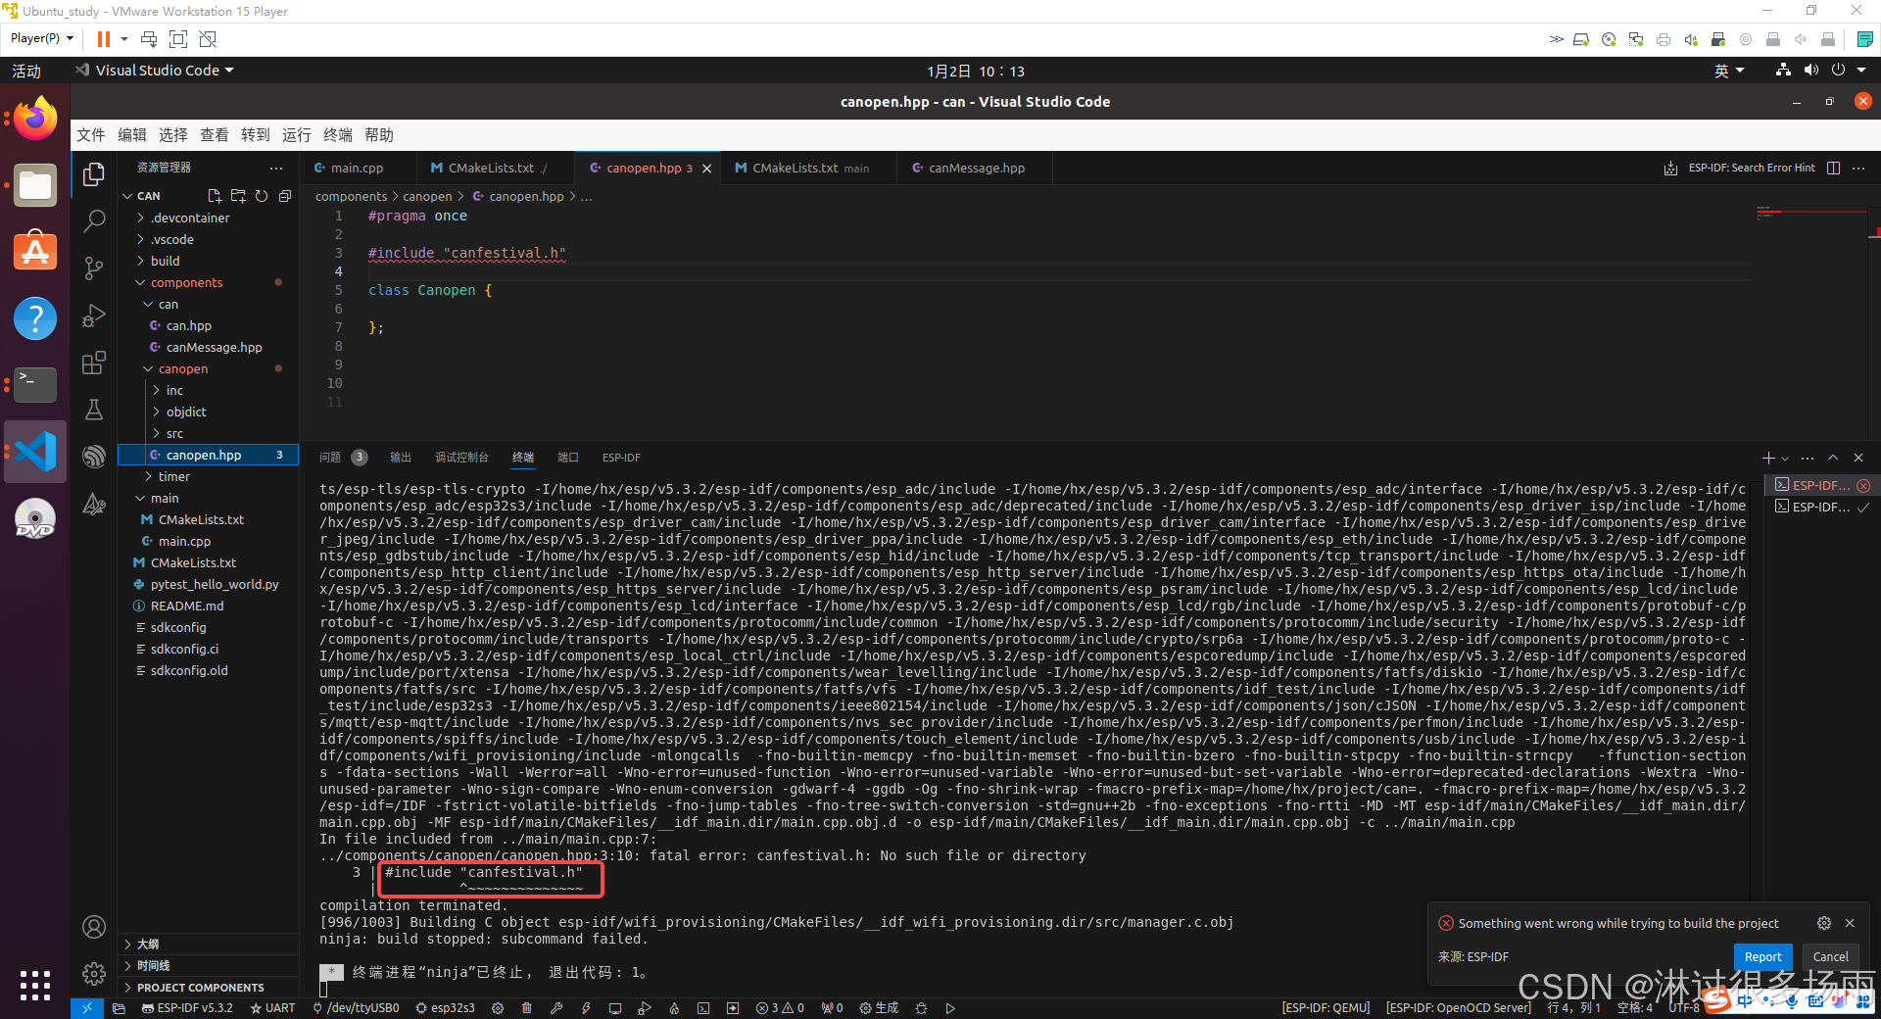Open the ESP-IDF terminal from the status bar
Viewport: 1881px width, 1019px height.
click(703, 1008)
